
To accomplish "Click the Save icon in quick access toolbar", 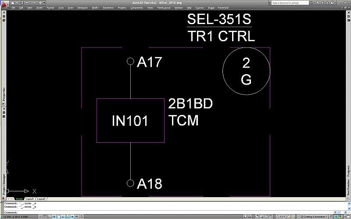I will pyautogui.click(x=22, y=3).
